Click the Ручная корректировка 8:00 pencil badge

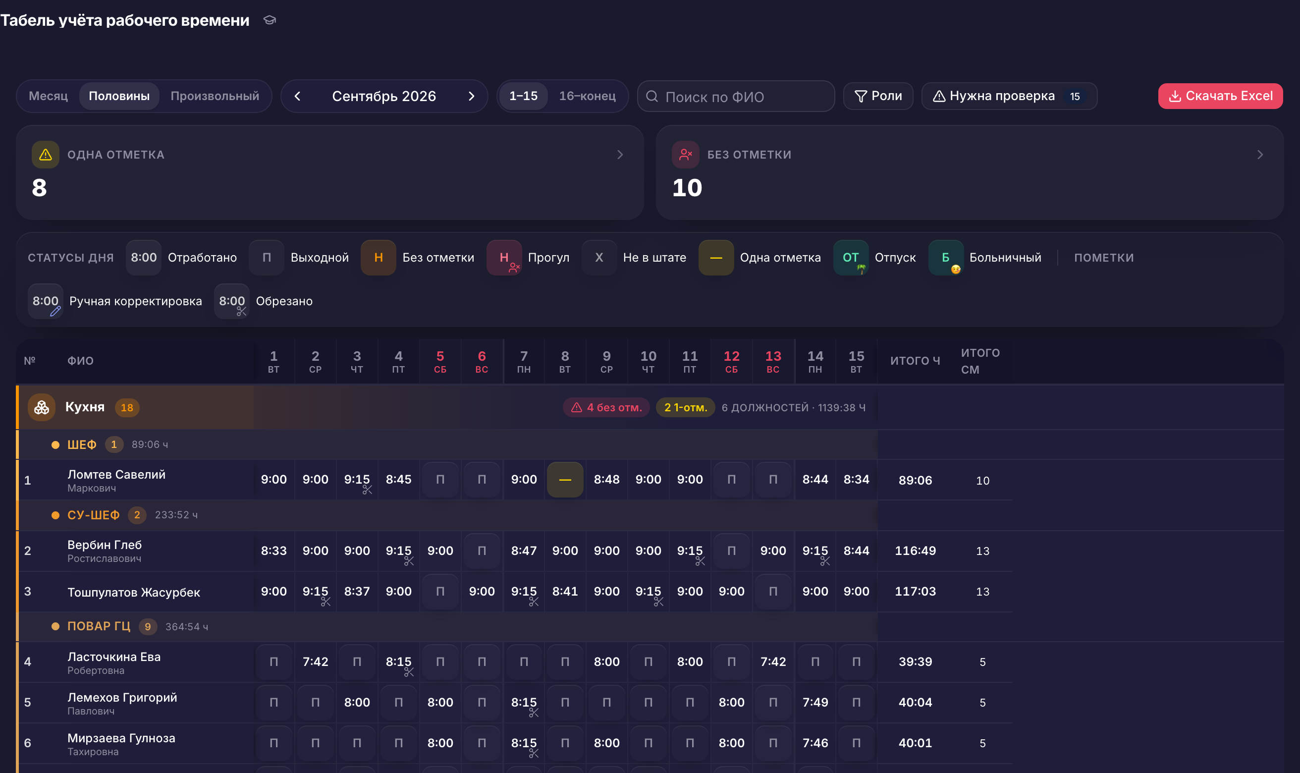pos(45,301)
